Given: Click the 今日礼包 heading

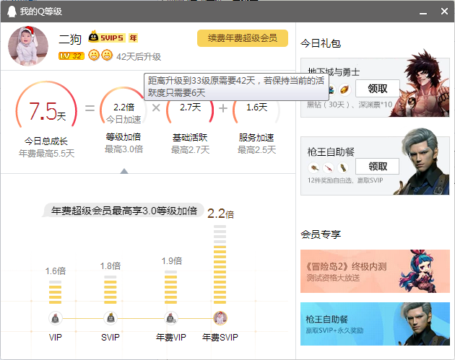Looking at the screenshot, I should (321, 43).
